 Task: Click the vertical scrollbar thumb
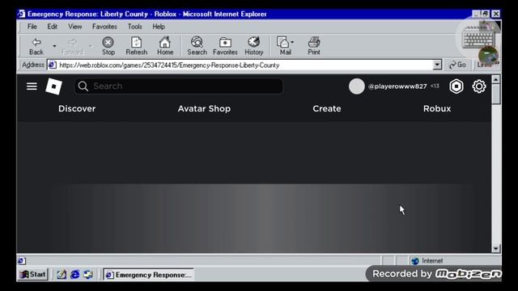(x=496, y=94)
